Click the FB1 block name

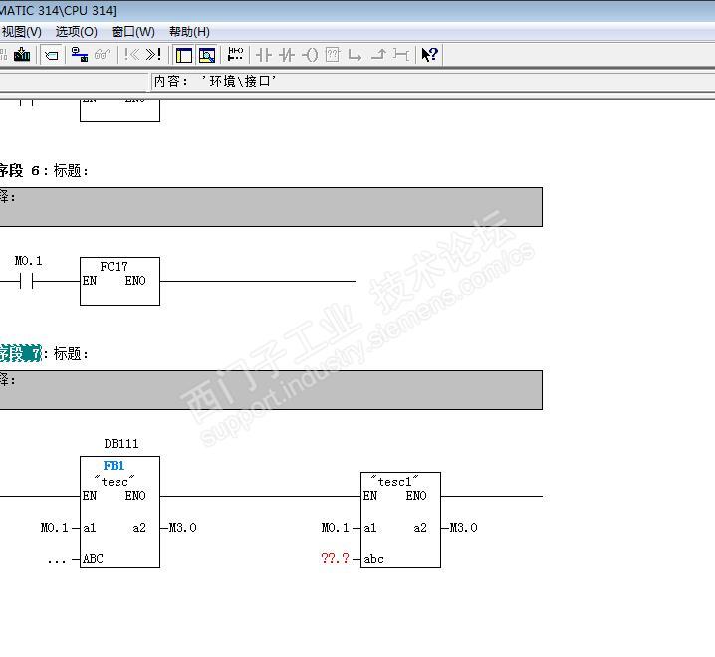(x=114, y=466)
